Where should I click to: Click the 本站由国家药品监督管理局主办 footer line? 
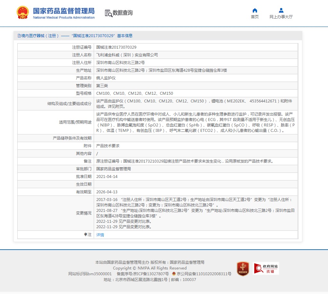[150, 262]
